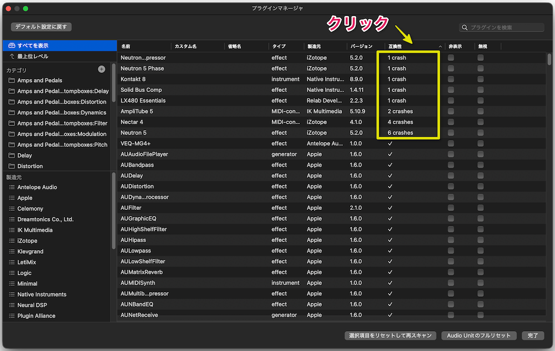
Task: Enable the 無視 checkbox for Kontakt 8
Action: (480, 79)
